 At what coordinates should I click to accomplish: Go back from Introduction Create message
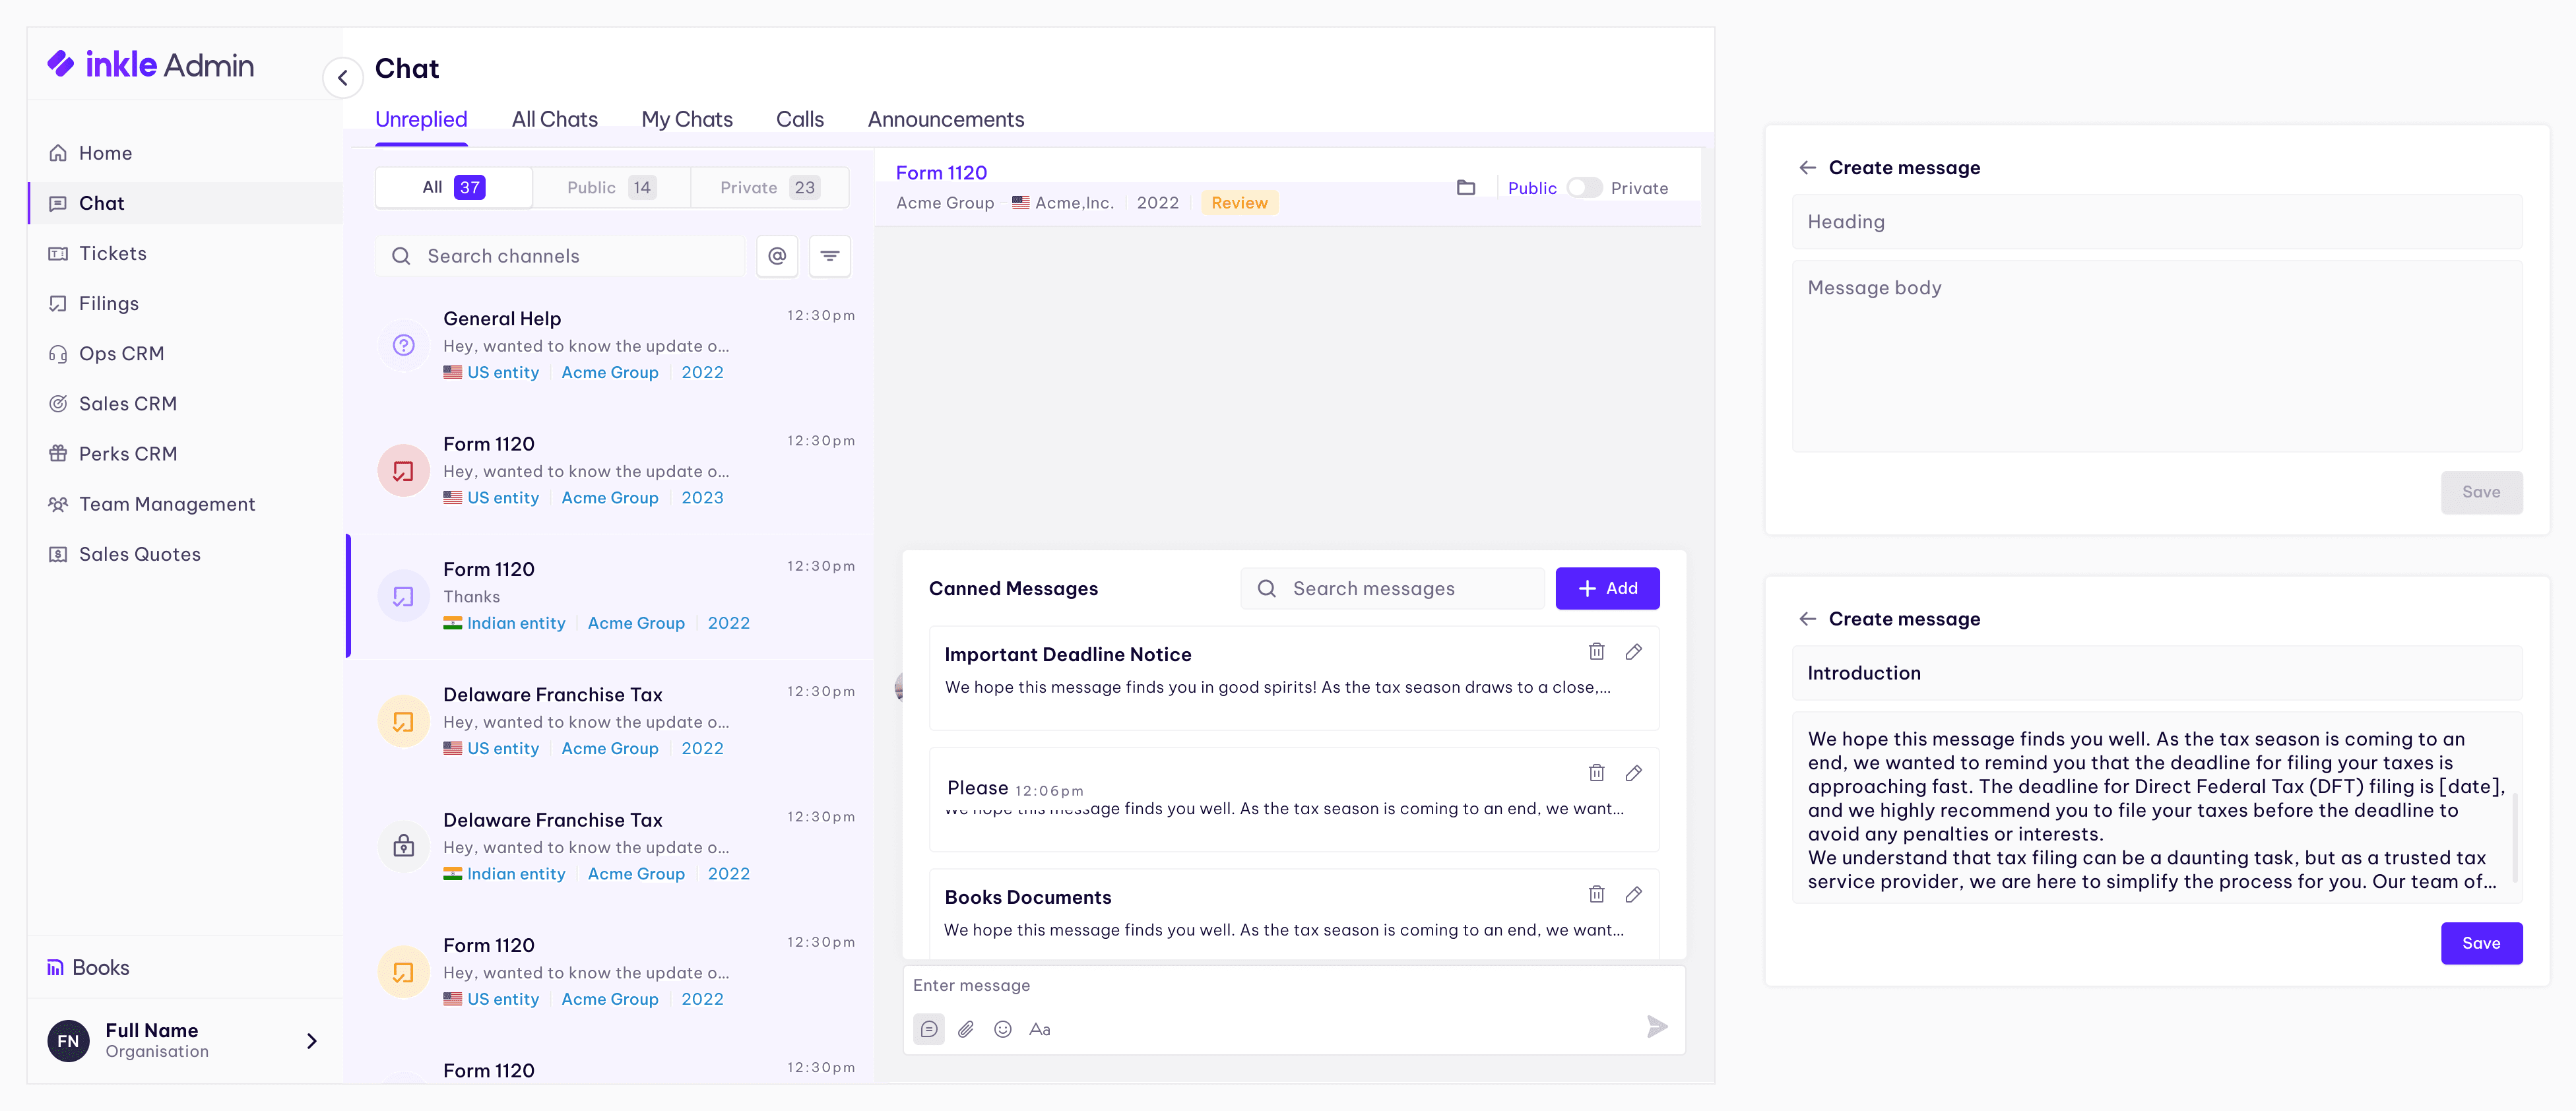[1807, 619]
